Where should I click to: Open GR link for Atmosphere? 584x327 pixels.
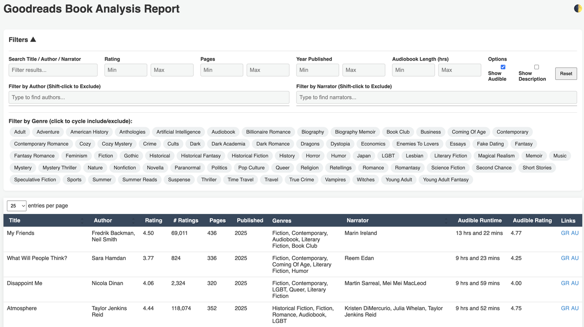point(565,308)
